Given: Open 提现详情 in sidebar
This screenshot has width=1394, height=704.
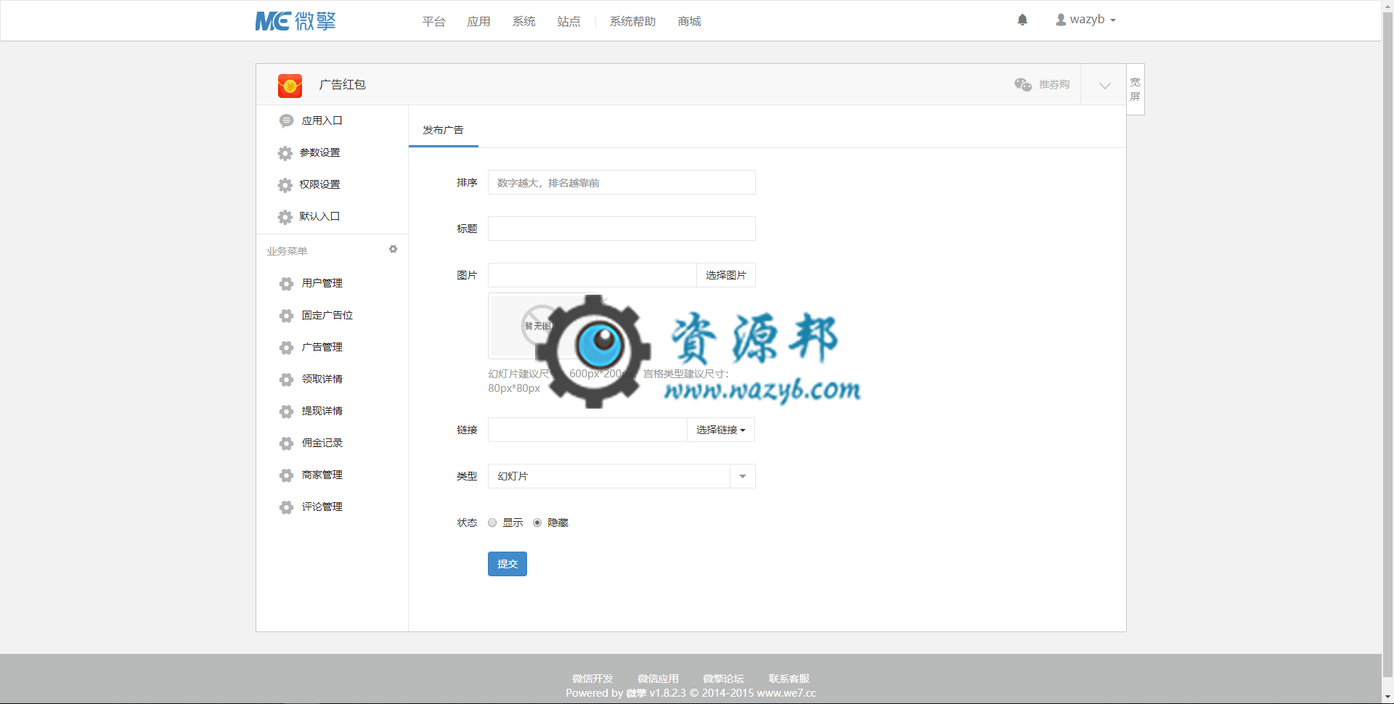Looking at the screenshot, I should (322, 411).
